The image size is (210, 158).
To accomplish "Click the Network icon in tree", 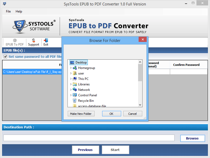I will point(75,90).
